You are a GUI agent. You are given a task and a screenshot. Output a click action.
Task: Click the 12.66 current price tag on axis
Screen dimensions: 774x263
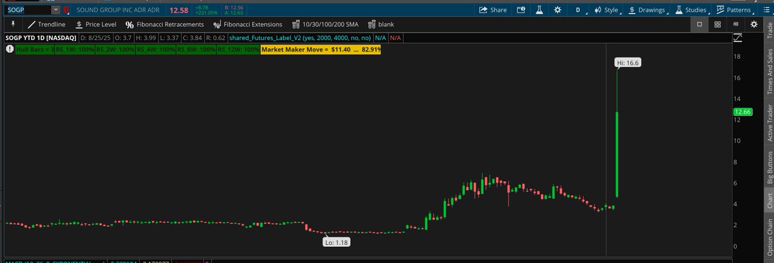(x=742, y=112)
